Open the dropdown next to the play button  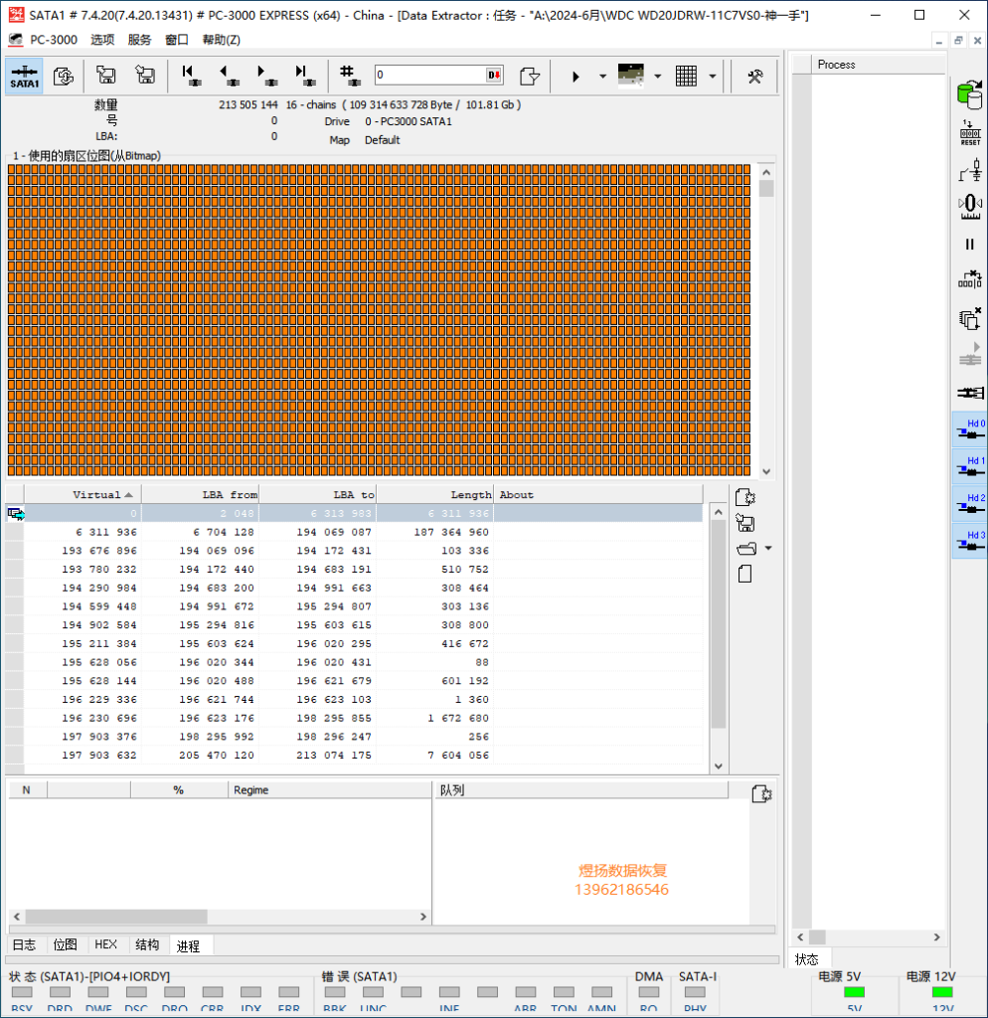602,76
